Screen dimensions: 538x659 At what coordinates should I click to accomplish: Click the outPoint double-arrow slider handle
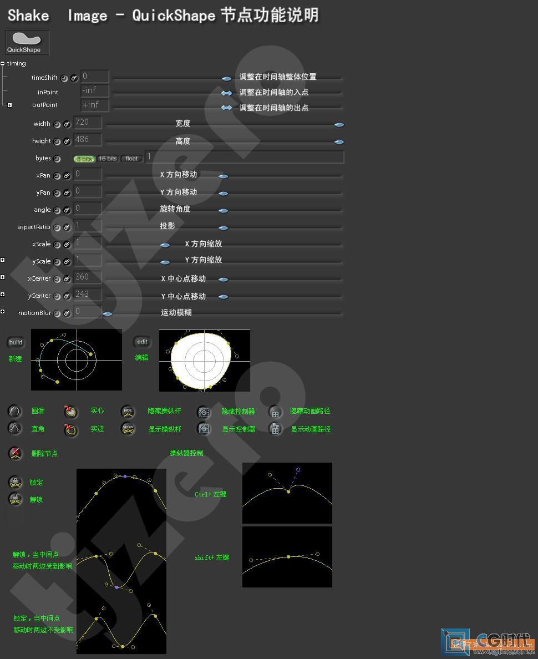point(226,108)
